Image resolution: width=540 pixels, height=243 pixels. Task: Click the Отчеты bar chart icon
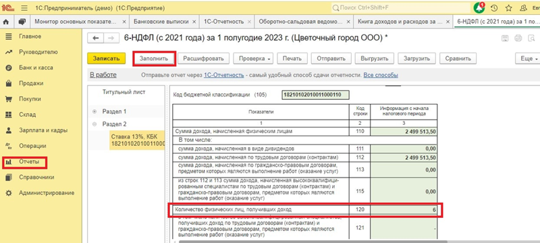click(x=9, y=161)
